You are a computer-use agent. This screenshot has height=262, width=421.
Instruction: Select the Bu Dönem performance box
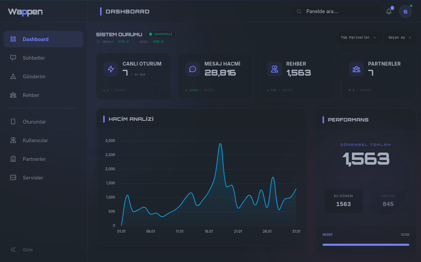(x=343, y=201)
